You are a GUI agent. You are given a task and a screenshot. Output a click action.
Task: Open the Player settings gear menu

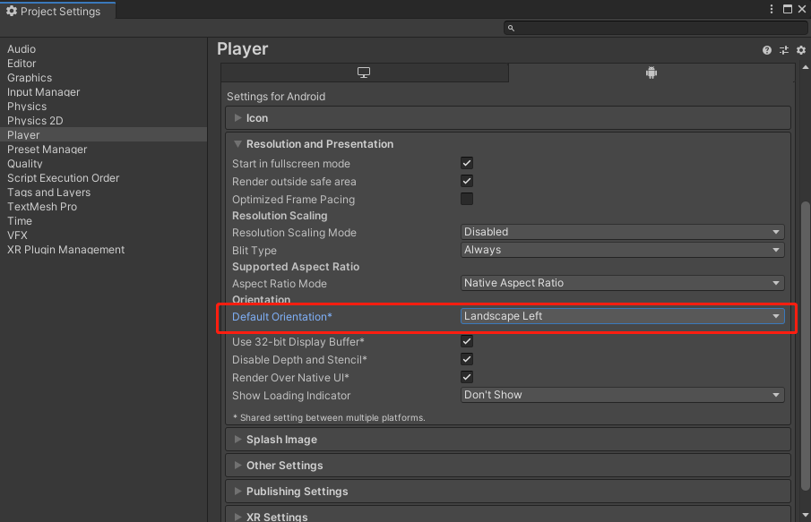coord(801,50)
